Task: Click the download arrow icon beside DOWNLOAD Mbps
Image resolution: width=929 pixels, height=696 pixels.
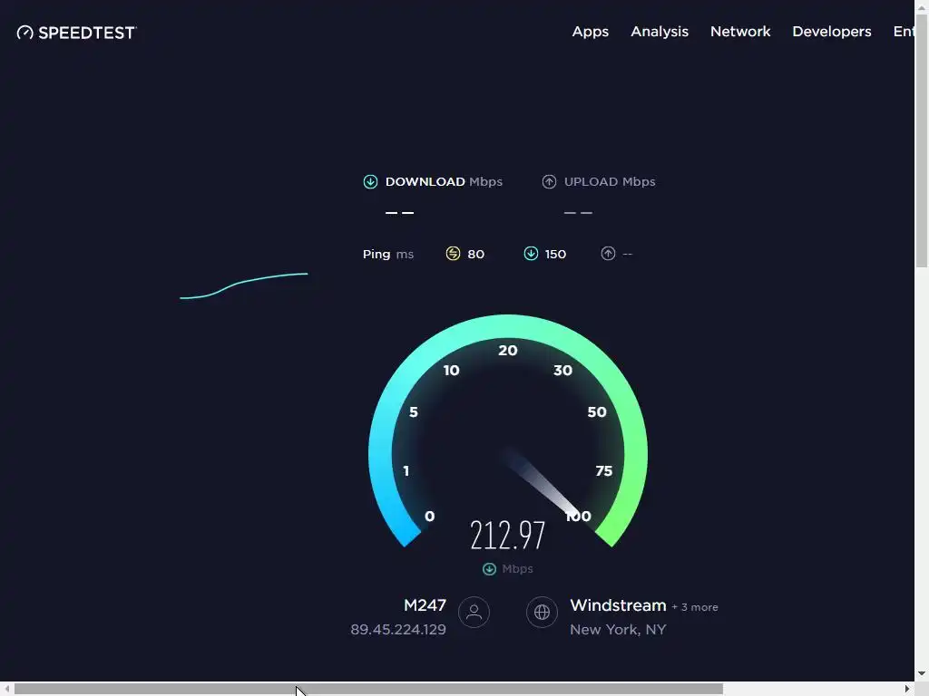Action: pos(370,181)
